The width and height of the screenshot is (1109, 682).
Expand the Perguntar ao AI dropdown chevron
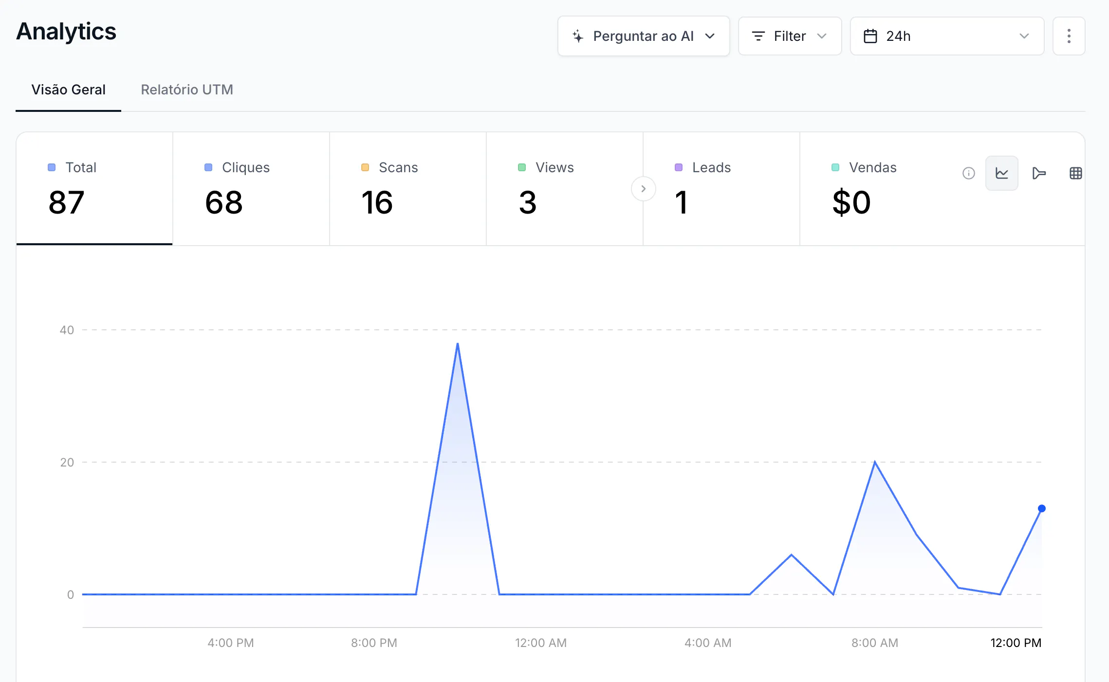pyautogui.click(x=710, y=36)
